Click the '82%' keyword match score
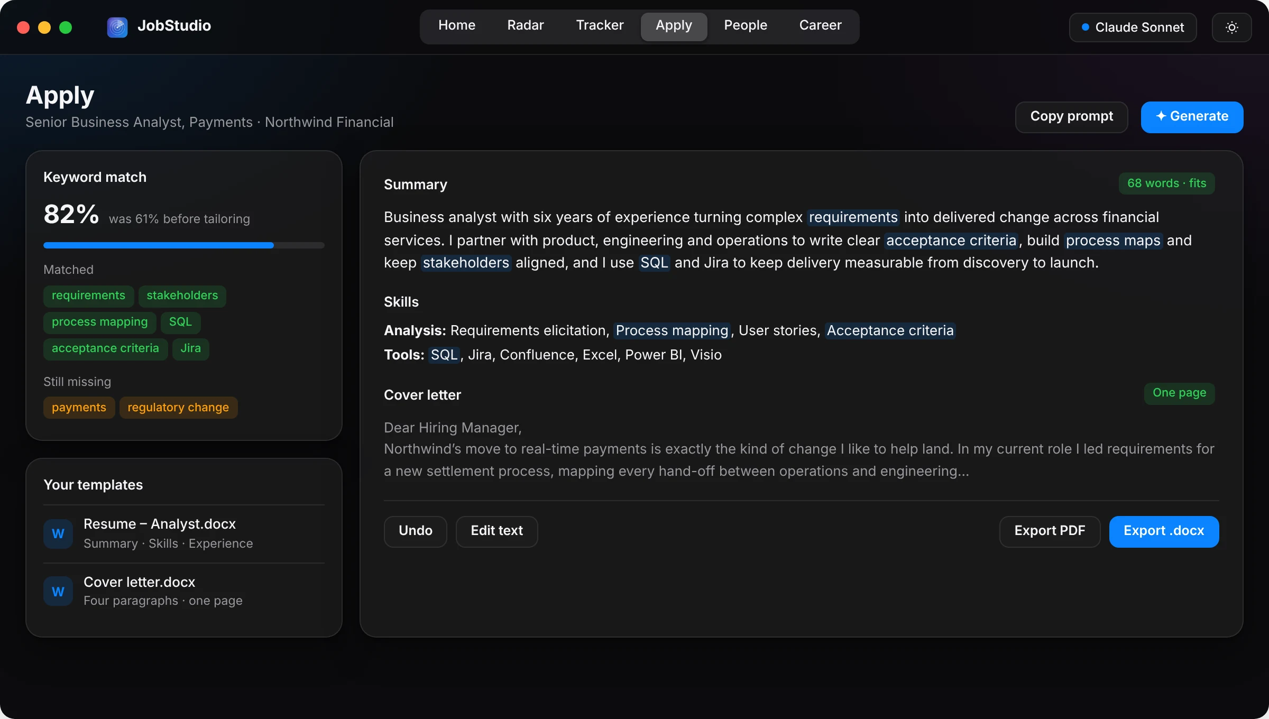This screenshot has height=719, width=1269. [71, 214]
